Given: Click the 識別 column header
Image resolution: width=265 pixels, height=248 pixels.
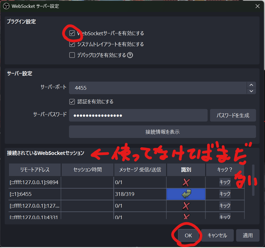Looking at the screenshot, I should click(186, 170).
